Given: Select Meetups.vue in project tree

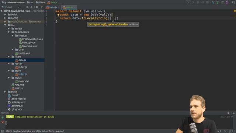Looking at the screenshot, I should [28, 46].
